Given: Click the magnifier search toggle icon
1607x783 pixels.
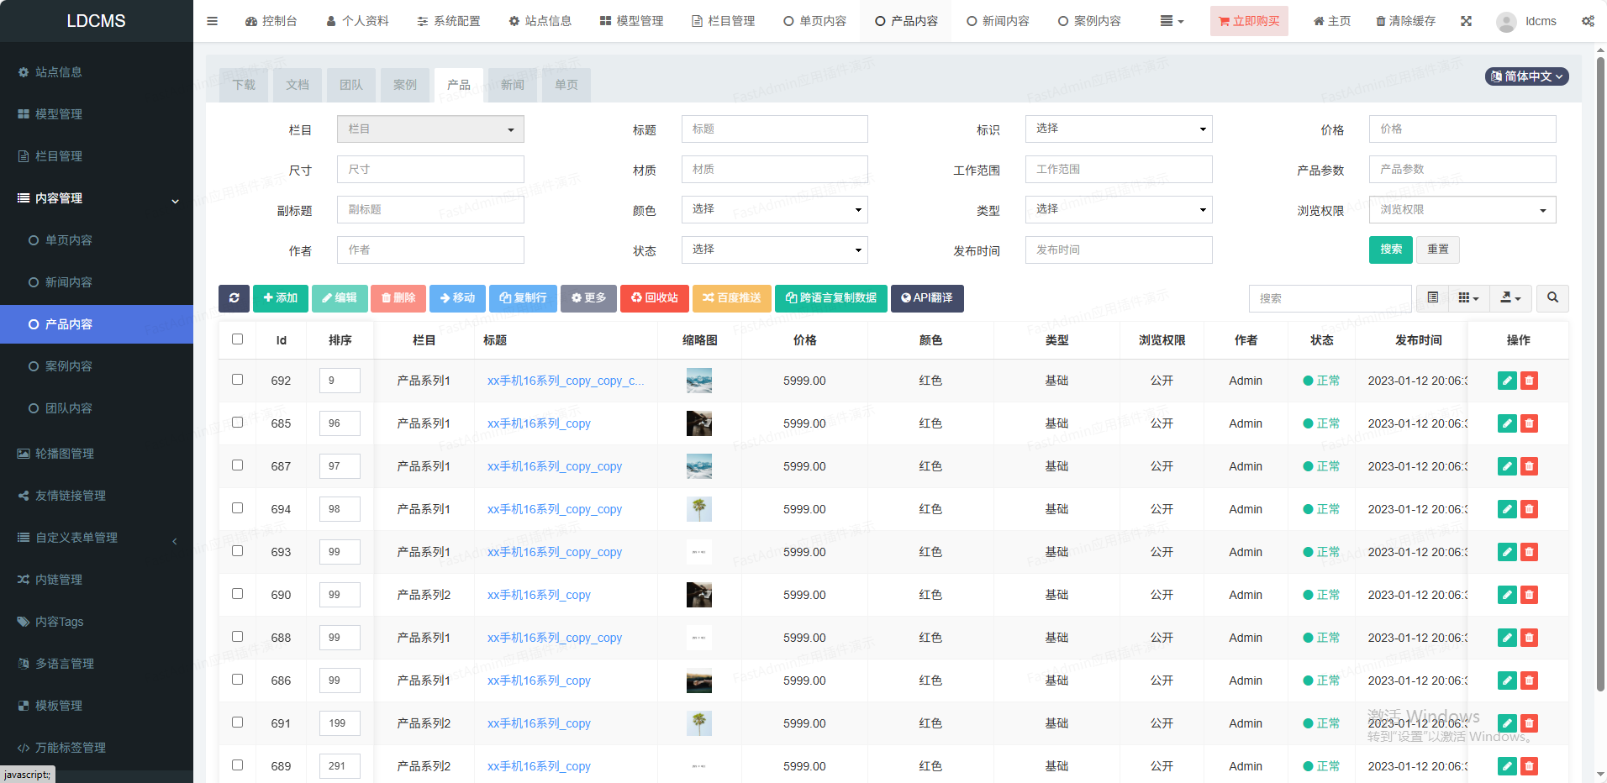Looking at the screenshot, I should 1552,298.
